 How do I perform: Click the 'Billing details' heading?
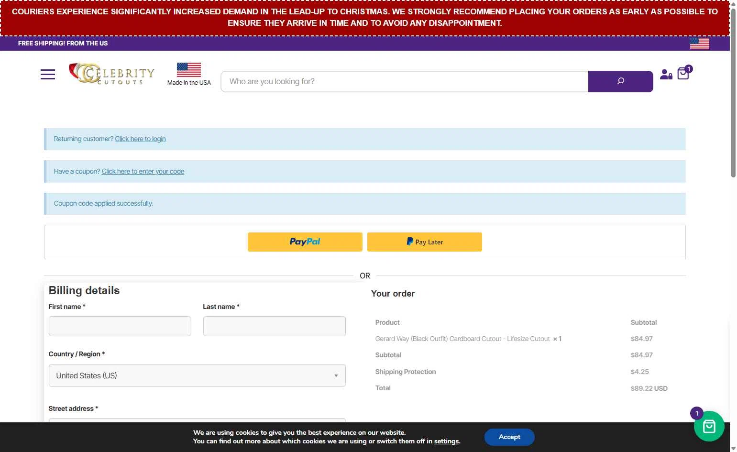tap(84, 290)
